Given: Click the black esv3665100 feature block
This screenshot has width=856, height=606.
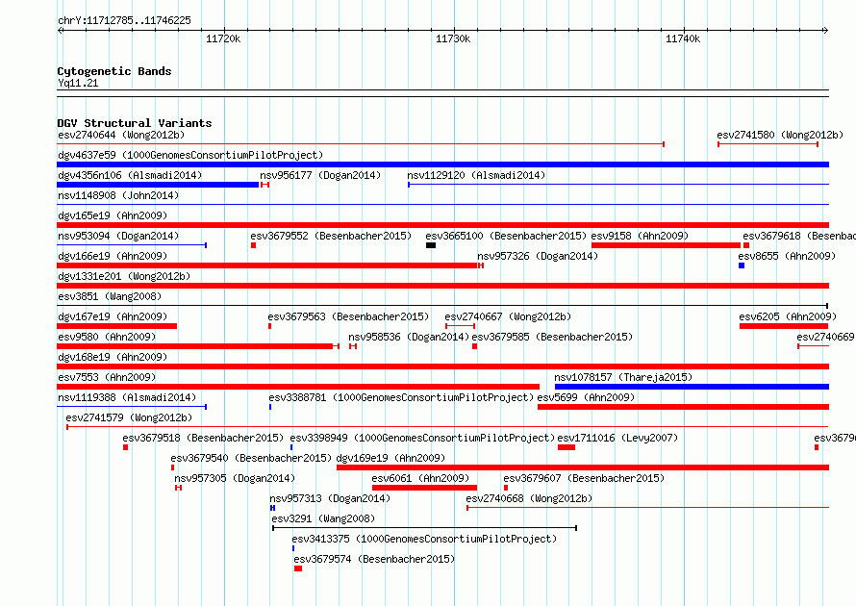Looking at the screenshot, I should [x=431, y=245].
